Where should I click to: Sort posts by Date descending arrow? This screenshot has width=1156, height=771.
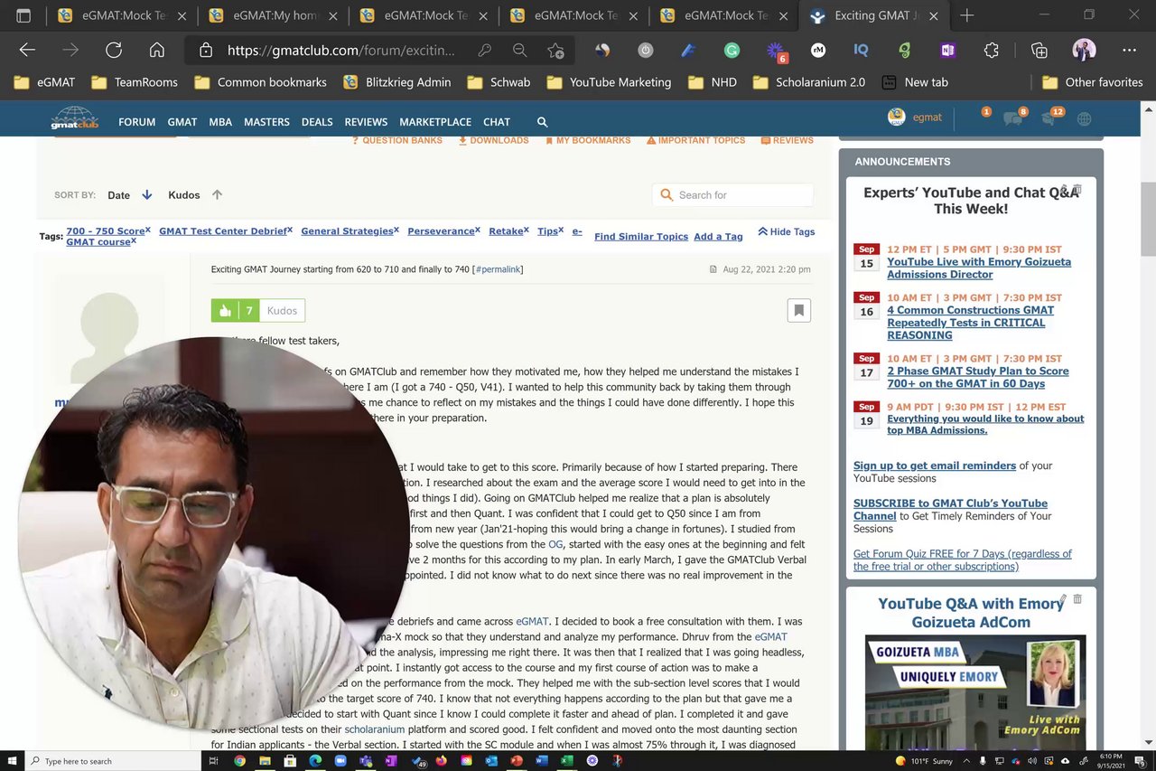(x=146, y=195)
